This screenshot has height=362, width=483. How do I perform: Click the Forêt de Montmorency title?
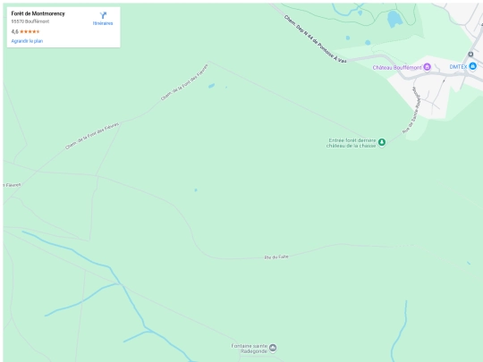(x=38, y=13)
